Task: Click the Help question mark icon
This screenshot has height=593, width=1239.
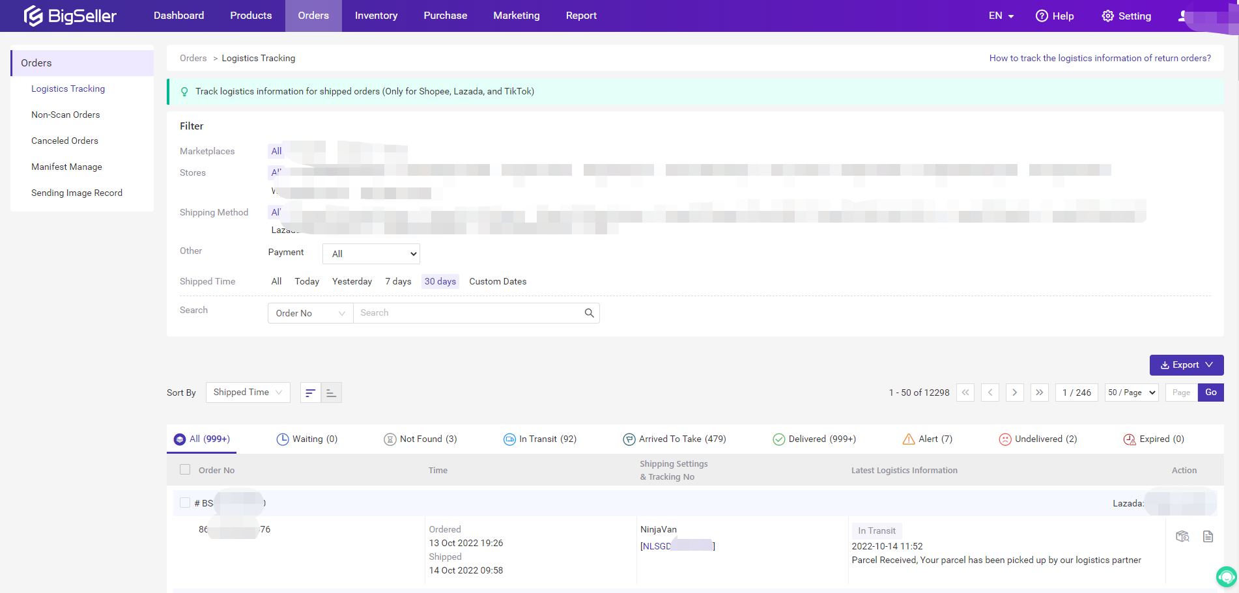Action: [x=1042, y=16]
